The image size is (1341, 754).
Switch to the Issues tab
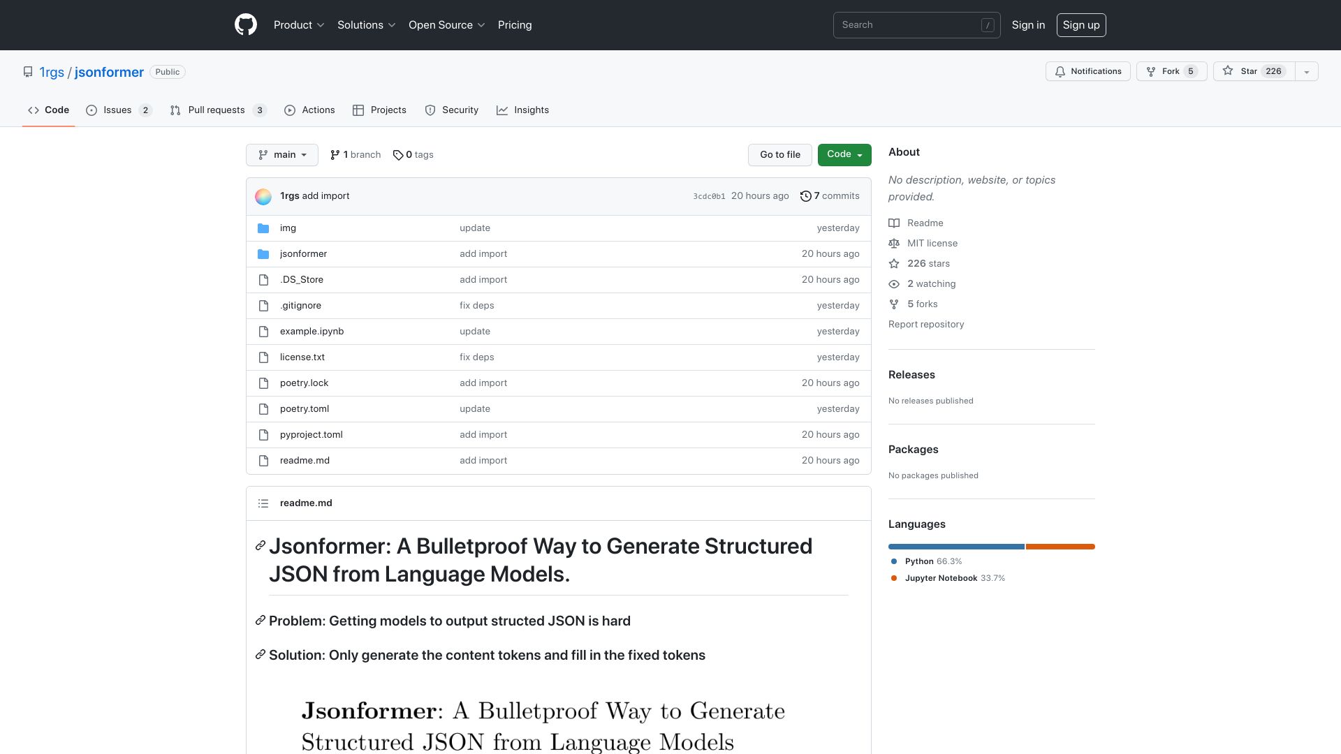tap(119, 110)
